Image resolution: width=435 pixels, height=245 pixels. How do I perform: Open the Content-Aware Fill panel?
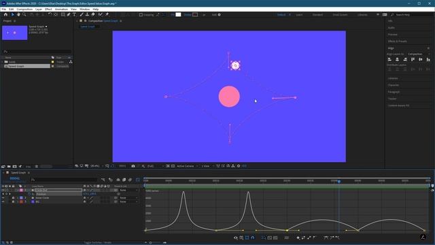tap(398, 105)
